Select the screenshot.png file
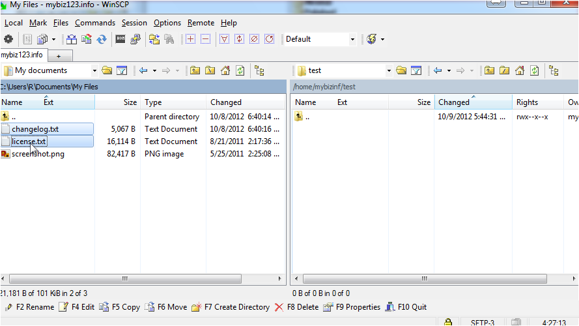 pos(38,154)
